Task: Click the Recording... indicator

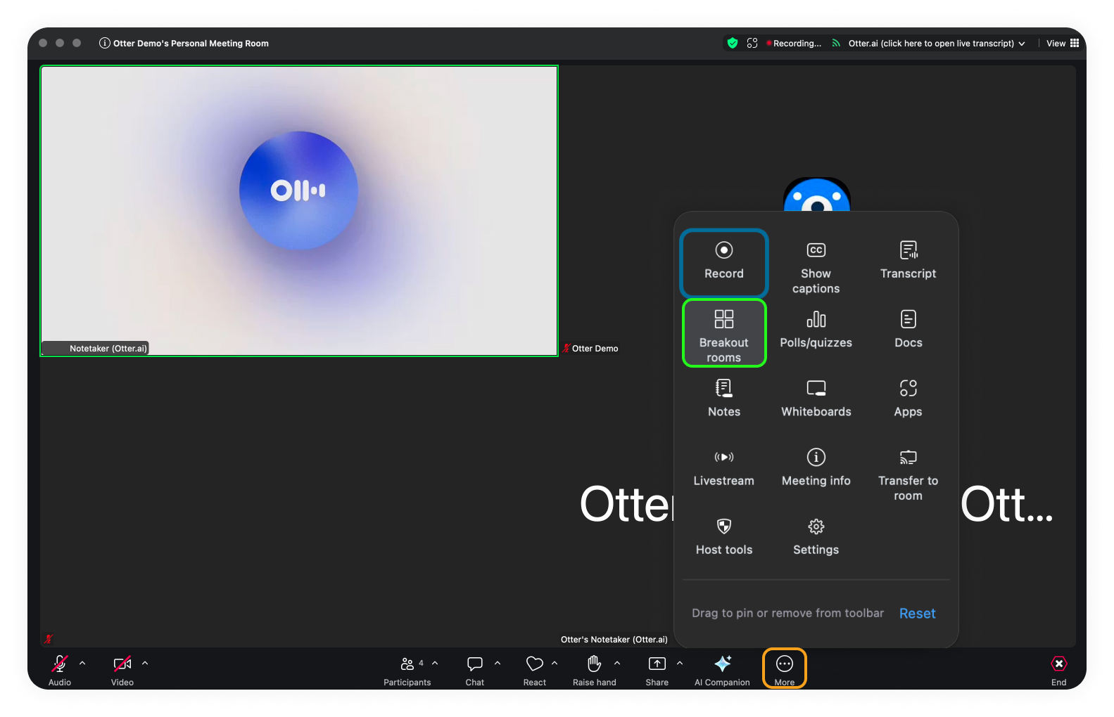Action: pos(794,44)
